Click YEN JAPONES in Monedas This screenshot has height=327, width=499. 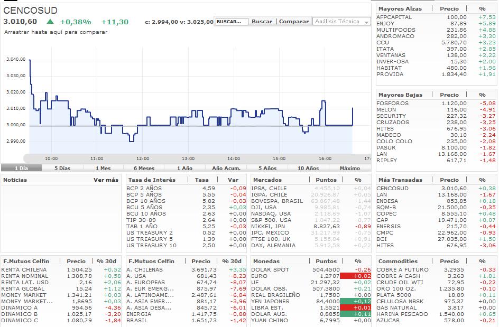[x=270, y=301]
